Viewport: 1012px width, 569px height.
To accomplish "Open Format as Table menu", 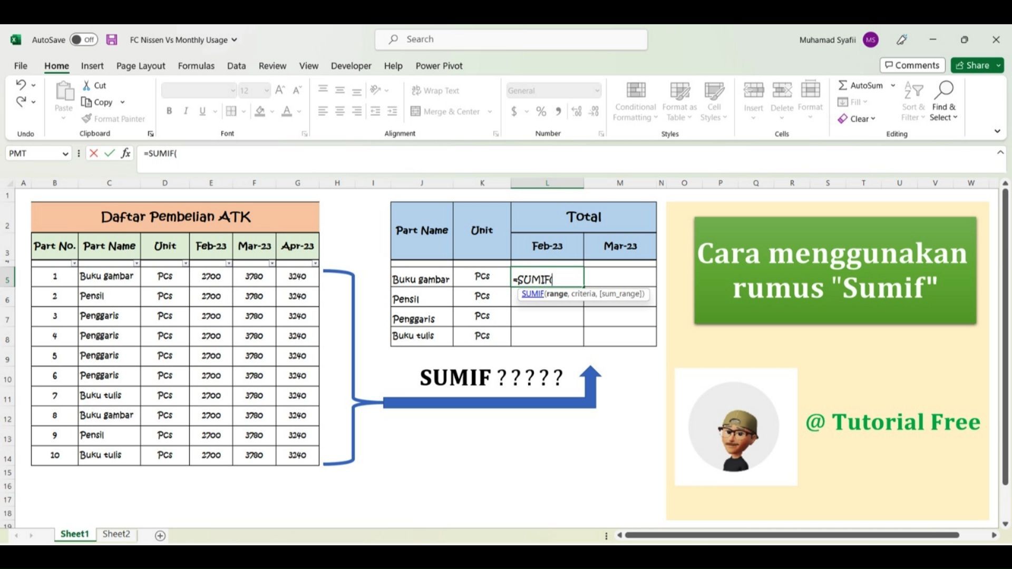I will (x=679, y=102).
